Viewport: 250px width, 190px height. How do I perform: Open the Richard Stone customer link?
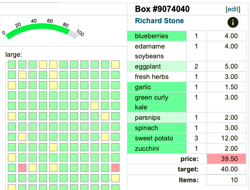tap(159, 21)
